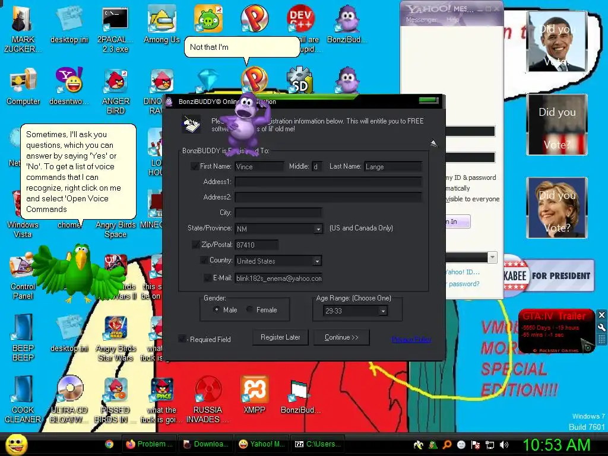Open the Privacy Policy link
Viewport: 608px width, 456px height.
coord(411,340)
